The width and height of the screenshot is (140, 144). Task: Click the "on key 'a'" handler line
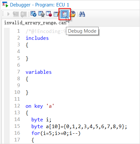[40, 106]
